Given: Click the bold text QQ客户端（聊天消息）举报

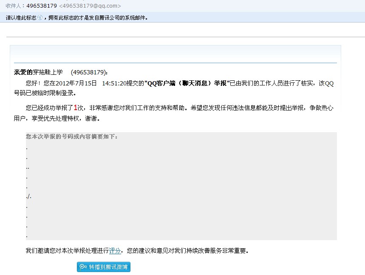Looking at the screenshot, I should point(187,83).
